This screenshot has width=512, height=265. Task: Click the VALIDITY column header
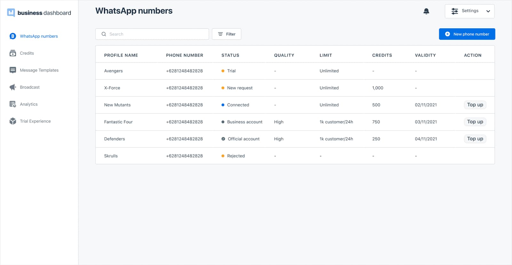coord(425,55)
